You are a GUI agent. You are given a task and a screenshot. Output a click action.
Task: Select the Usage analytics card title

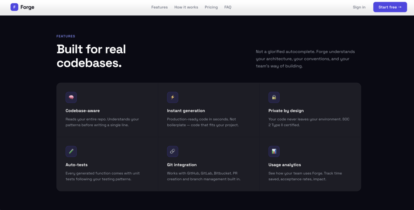(285, 165)
